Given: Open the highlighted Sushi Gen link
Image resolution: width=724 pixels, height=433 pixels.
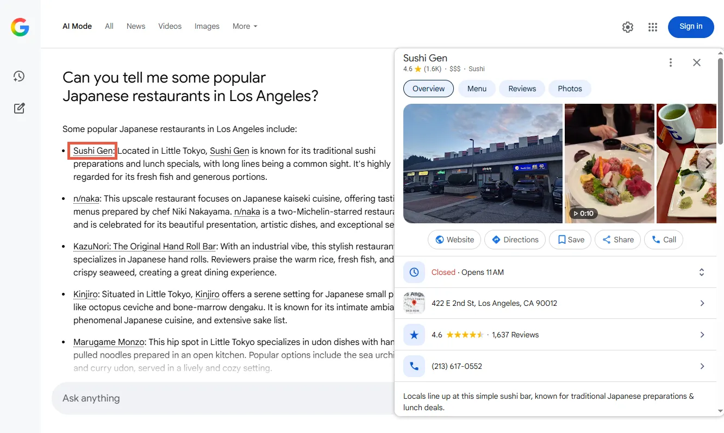Looking at the screenshot, I should click(93, 150).
